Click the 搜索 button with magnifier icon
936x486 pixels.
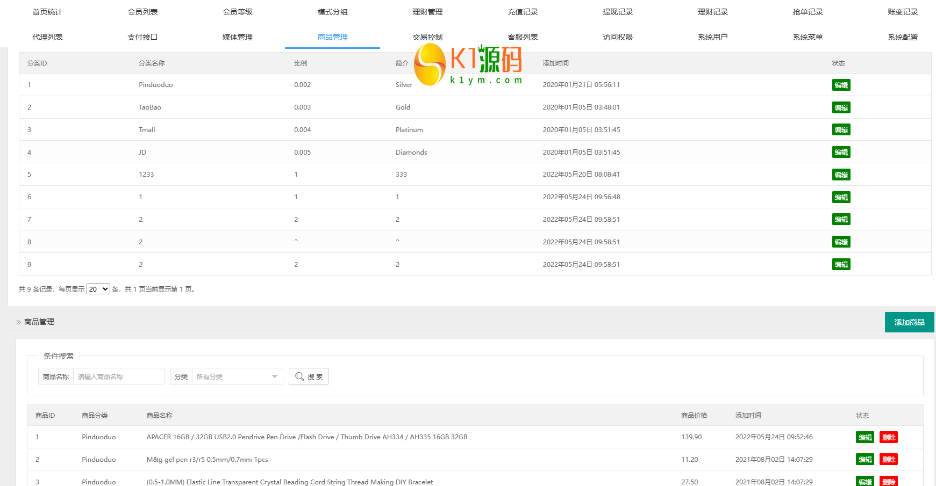pos(309,376)
